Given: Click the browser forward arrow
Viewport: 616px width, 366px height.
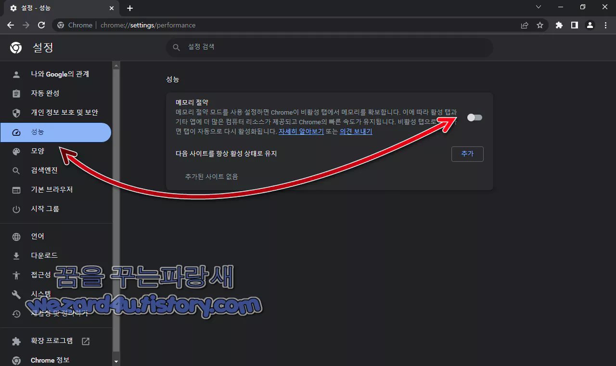Looking at the screenshot, I should point(26,25).
